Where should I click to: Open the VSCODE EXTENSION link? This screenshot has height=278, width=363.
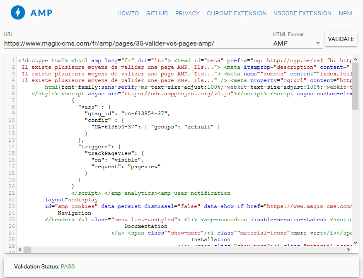click(302, 13)
